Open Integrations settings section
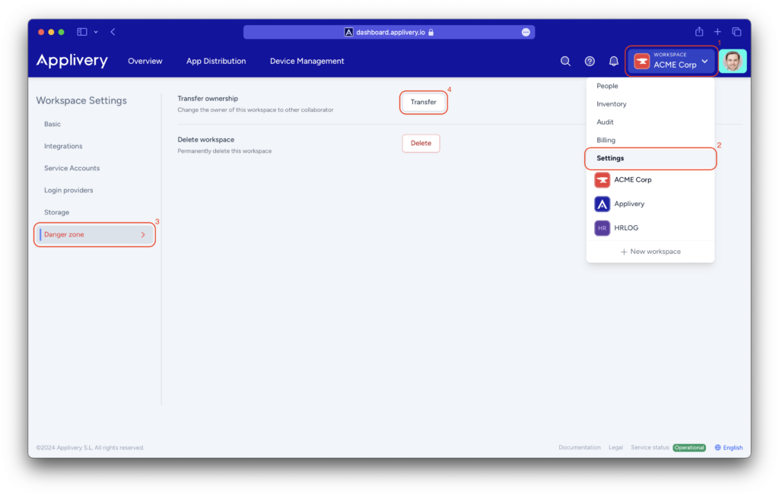The width and height of the screenshot is (779, 495). (63, 146)
